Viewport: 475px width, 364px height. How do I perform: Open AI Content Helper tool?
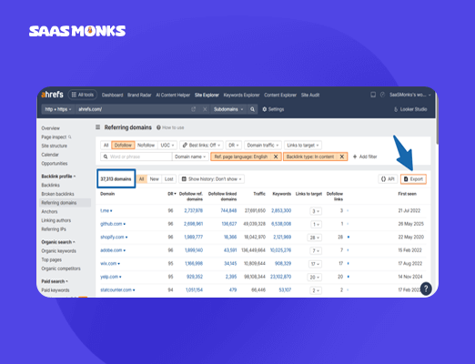pyautogui.click(x=173, y=95)
